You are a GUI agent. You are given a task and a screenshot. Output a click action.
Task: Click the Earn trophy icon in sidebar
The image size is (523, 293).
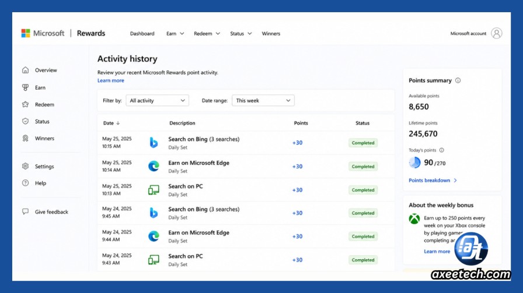25,87
